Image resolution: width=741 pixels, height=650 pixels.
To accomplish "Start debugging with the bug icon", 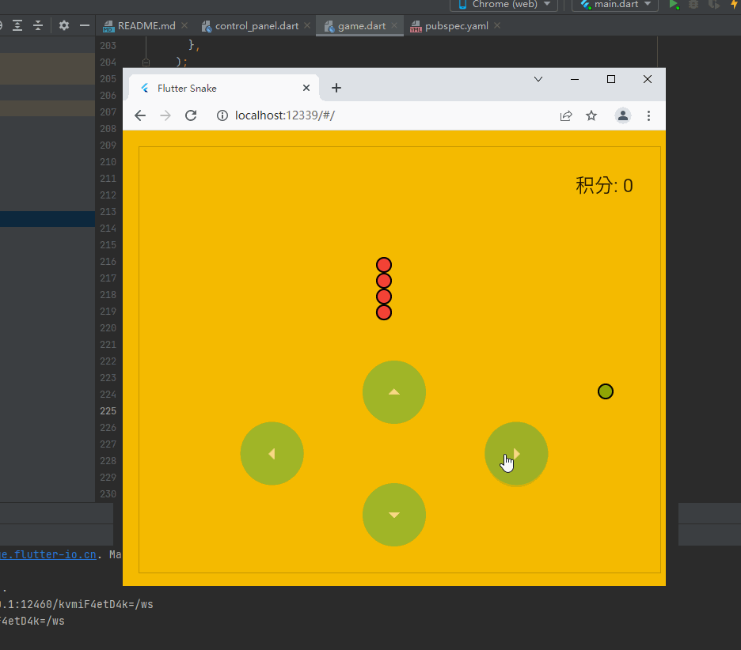I will (693, 6).
